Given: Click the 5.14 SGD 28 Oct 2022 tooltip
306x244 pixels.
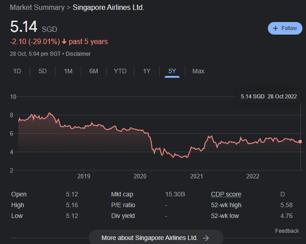Looking at the screenshot, I should click(x=268, y=97).
